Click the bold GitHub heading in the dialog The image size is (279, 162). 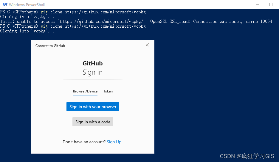(92, 63)
